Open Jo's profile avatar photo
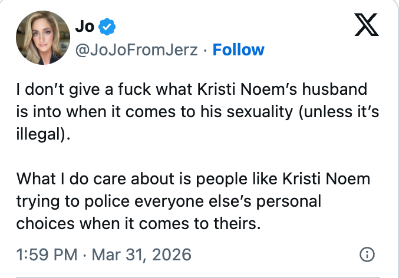This screenshot has height=278, width=399. (x=39, y=37)
